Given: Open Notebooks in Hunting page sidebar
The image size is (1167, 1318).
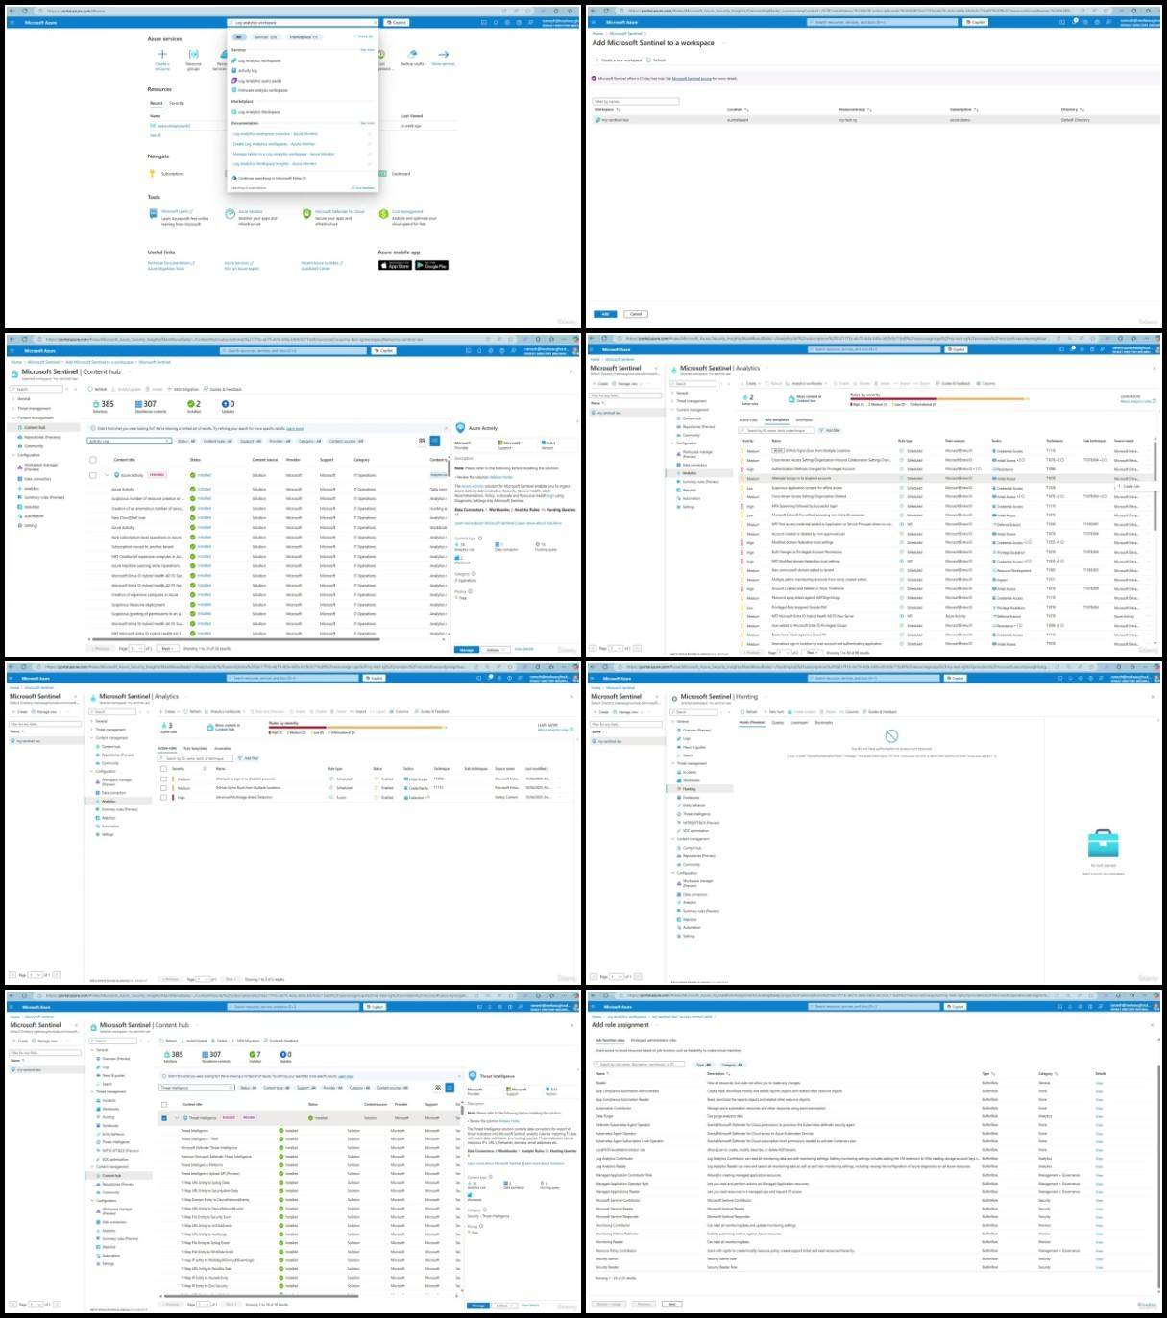Looking at the screenshot, I should click(691, 798).
